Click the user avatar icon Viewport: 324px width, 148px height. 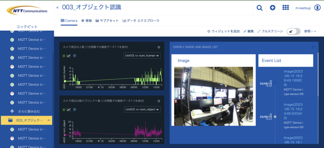(318, 8)
